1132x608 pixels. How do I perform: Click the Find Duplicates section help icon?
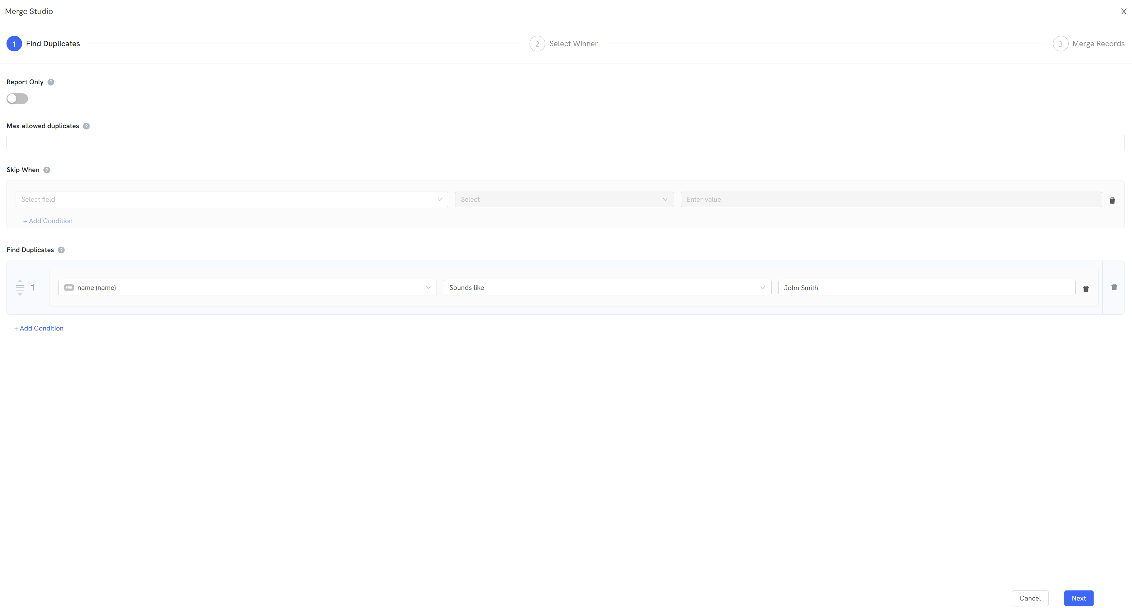click(61, 250)
